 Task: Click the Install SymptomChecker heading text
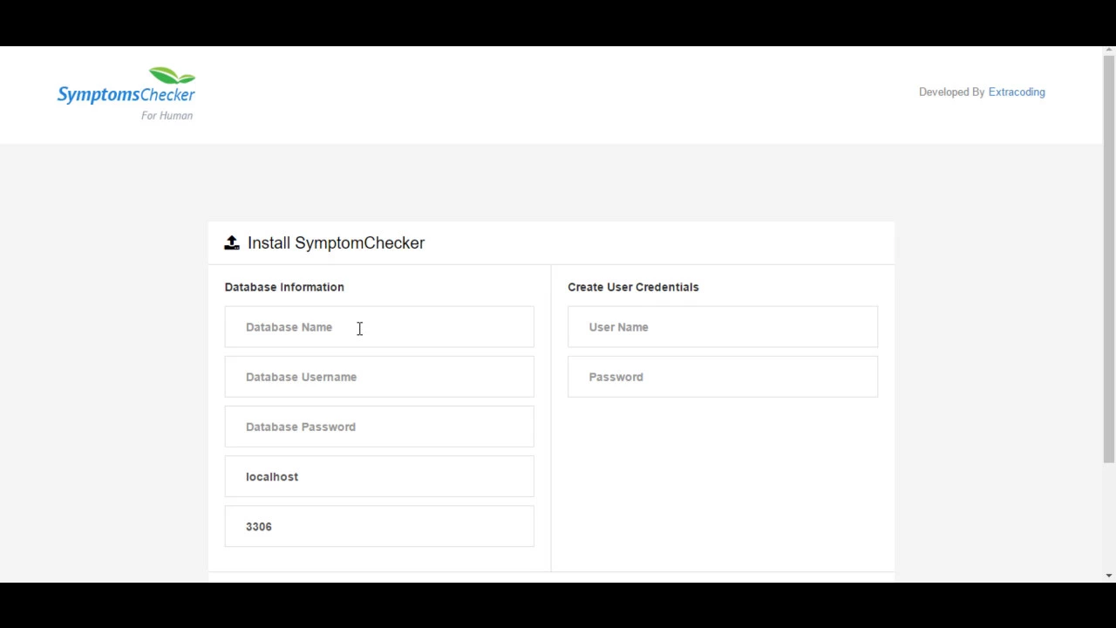[336, 243]
